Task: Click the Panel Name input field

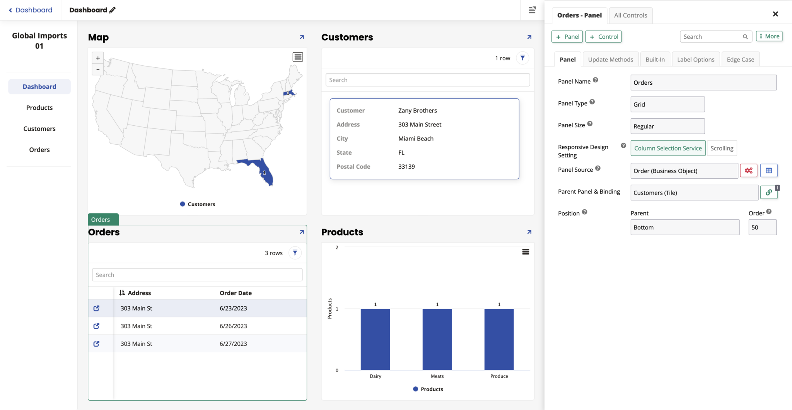Action: tap(703, 83)
